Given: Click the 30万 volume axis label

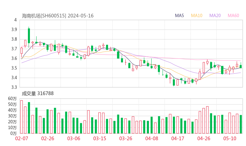Looking at the screenshot, I should click(x=13, y=116).
